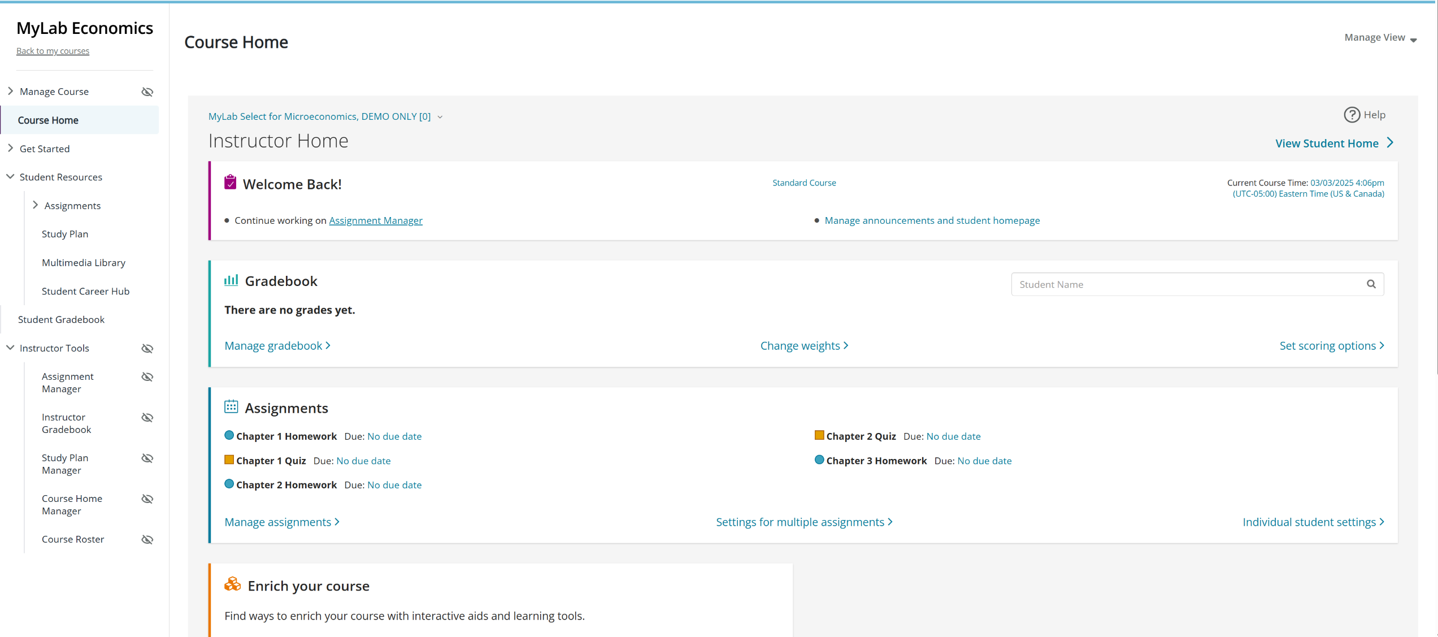The height and width of the screenshot is (637, 1438).
Task: Click the Help question mark icon
Action: [1351, 115]
